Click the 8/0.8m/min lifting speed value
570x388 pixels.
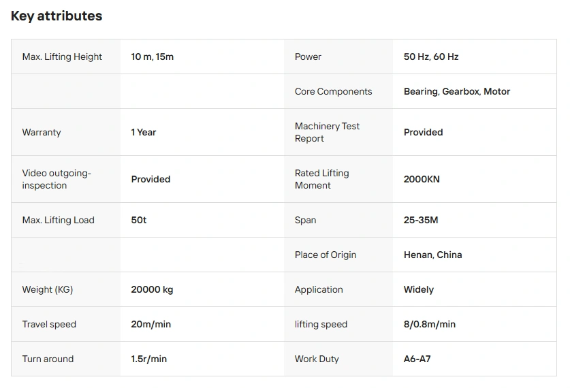(x=430, y=324)
